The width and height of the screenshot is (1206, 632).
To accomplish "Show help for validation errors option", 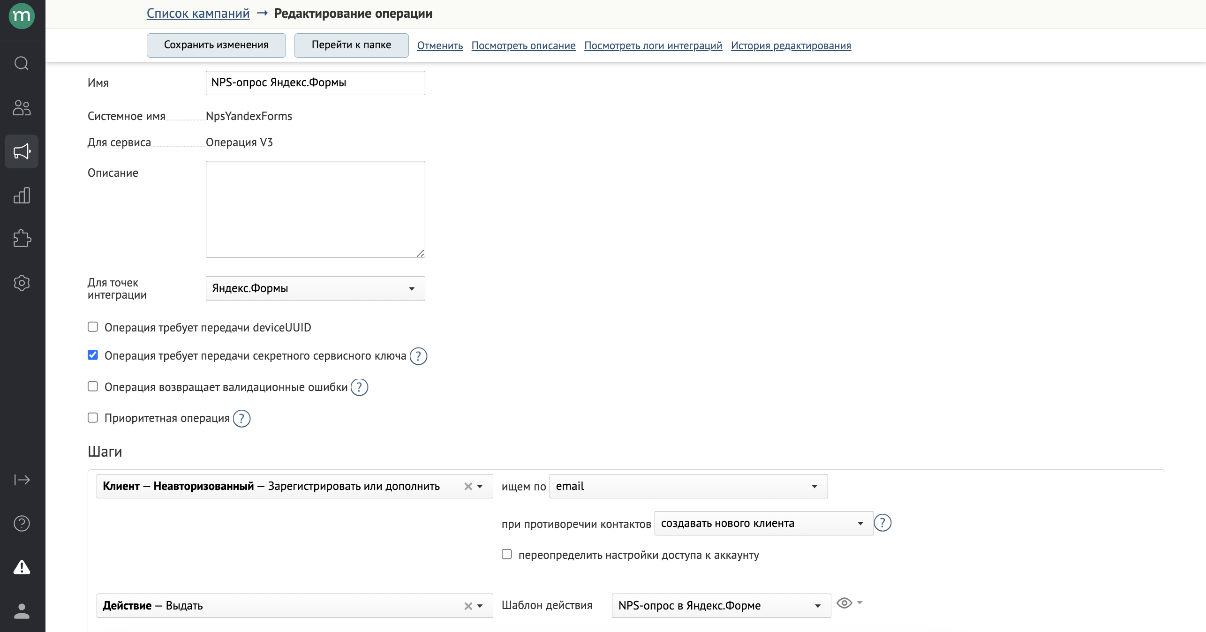I will point(360,387).
